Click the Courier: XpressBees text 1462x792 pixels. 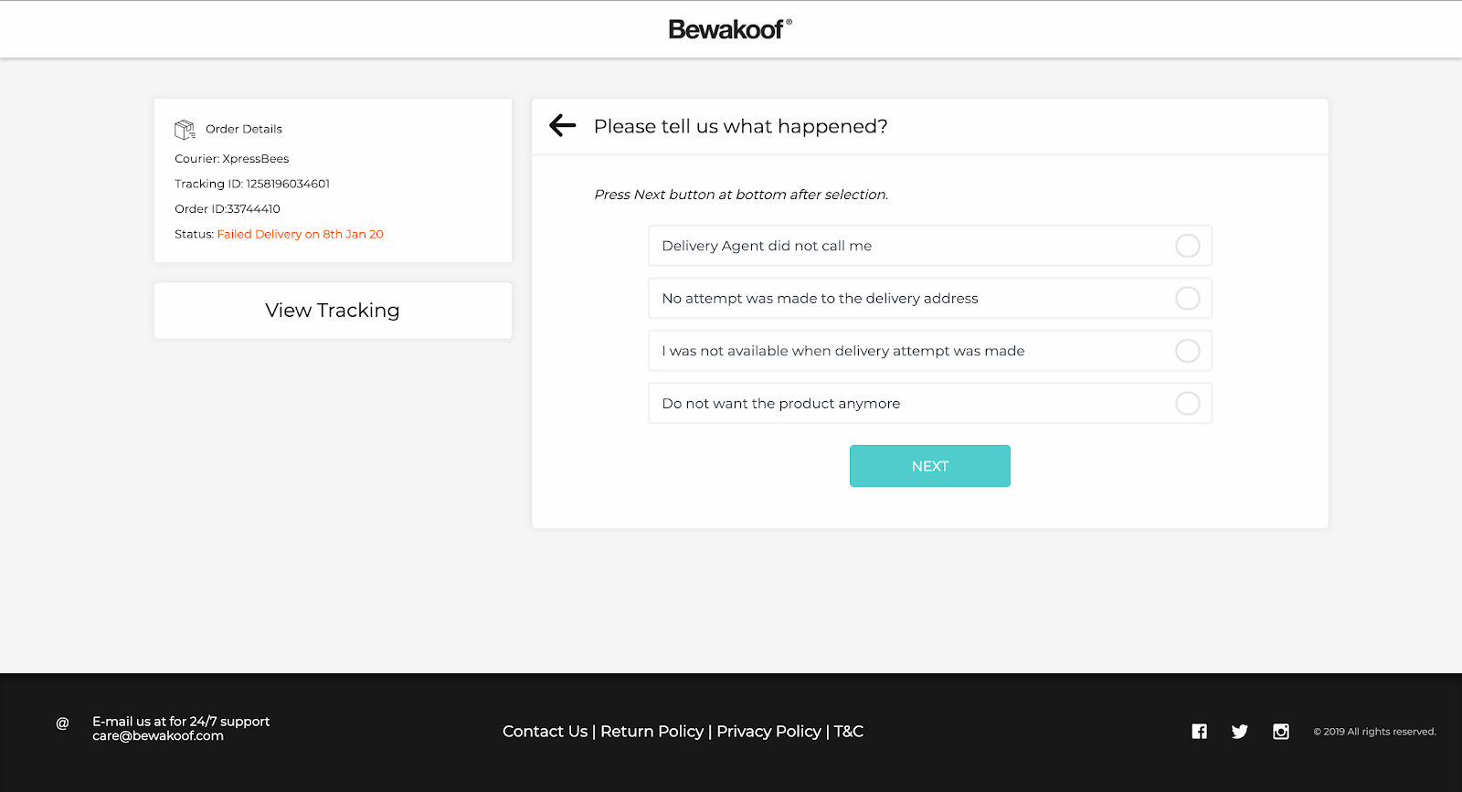coord(232,159)
